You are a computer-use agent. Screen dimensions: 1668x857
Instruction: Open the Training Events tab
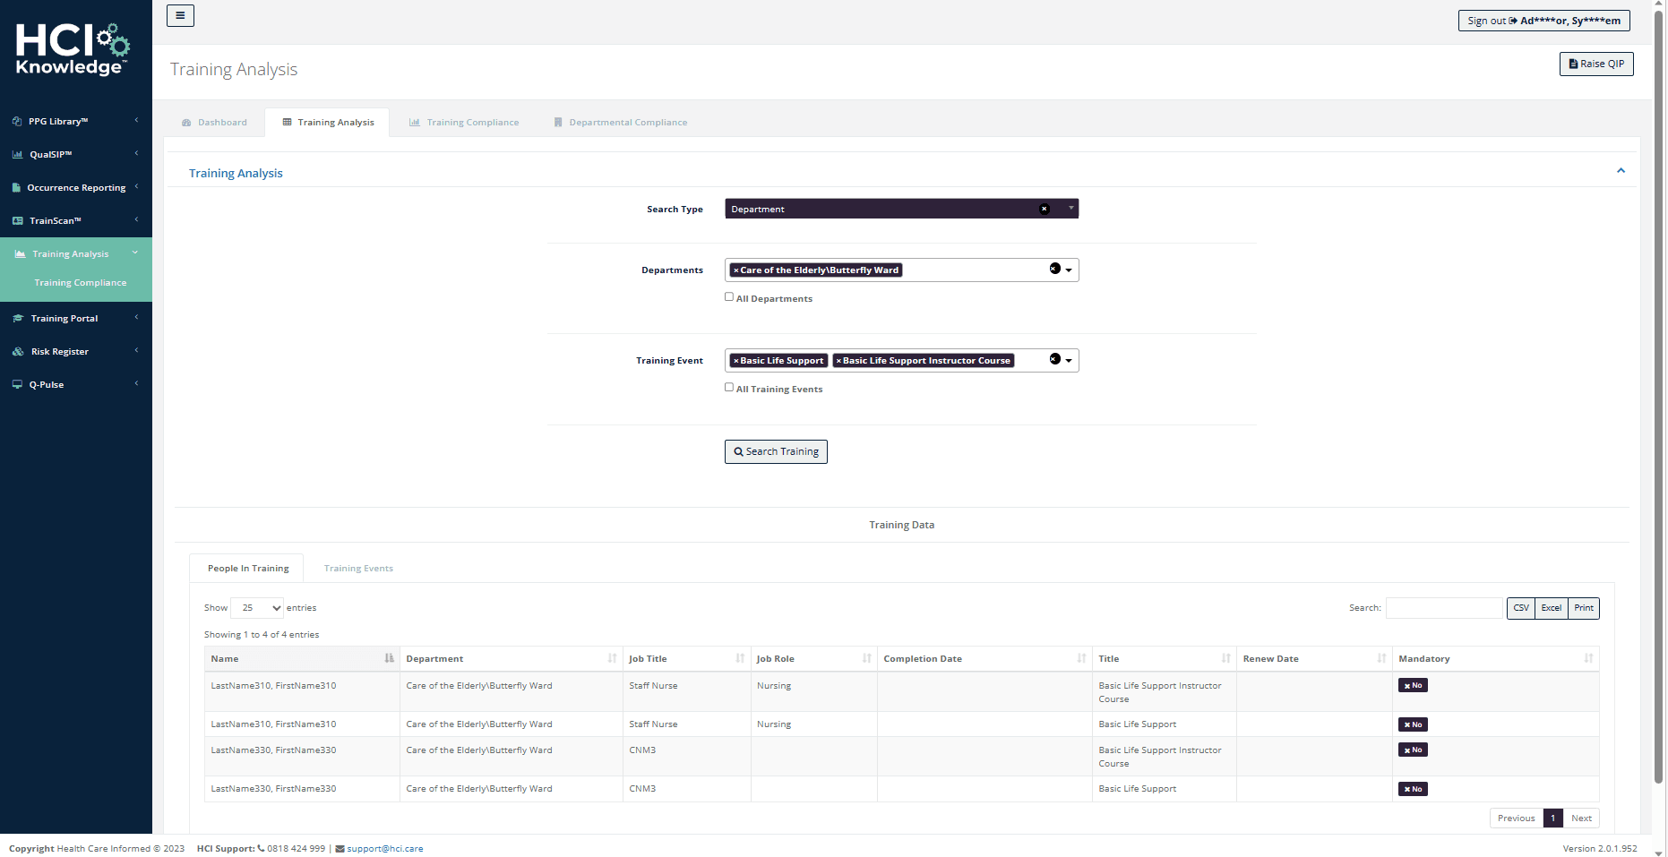pyautogui.click(x=358, y=568)
